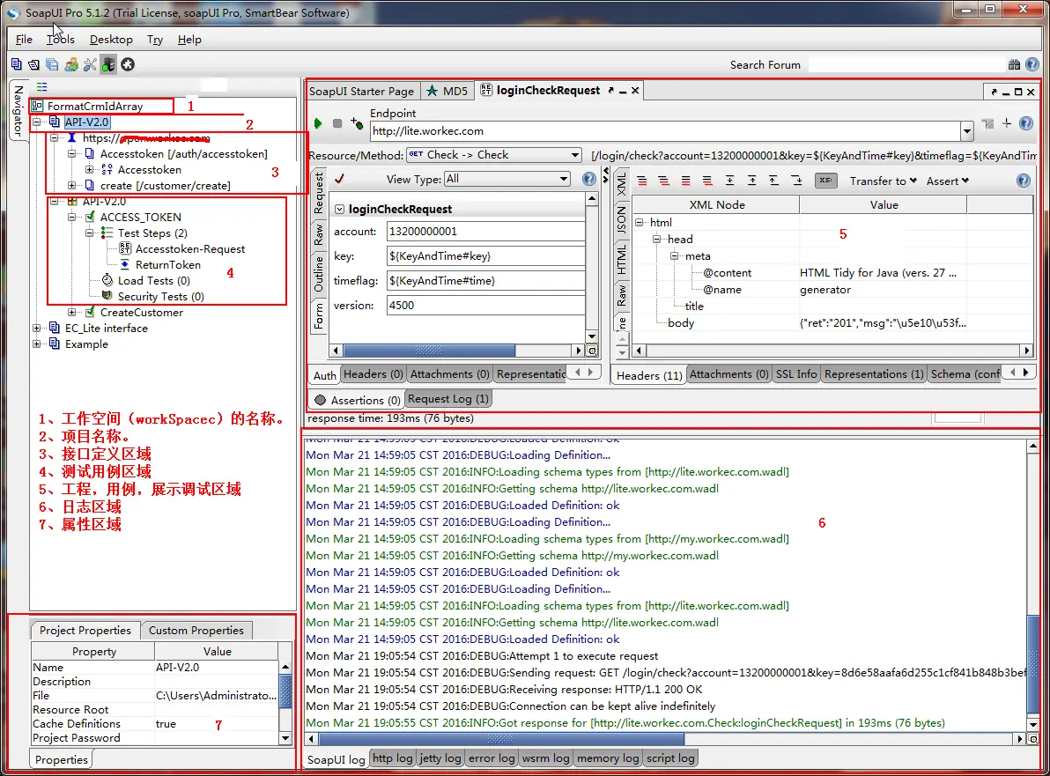This screenshot has height=776, width=1050.
Task: Click the magnifier icon below request form scrollbar
Action: tap(592, 351)
